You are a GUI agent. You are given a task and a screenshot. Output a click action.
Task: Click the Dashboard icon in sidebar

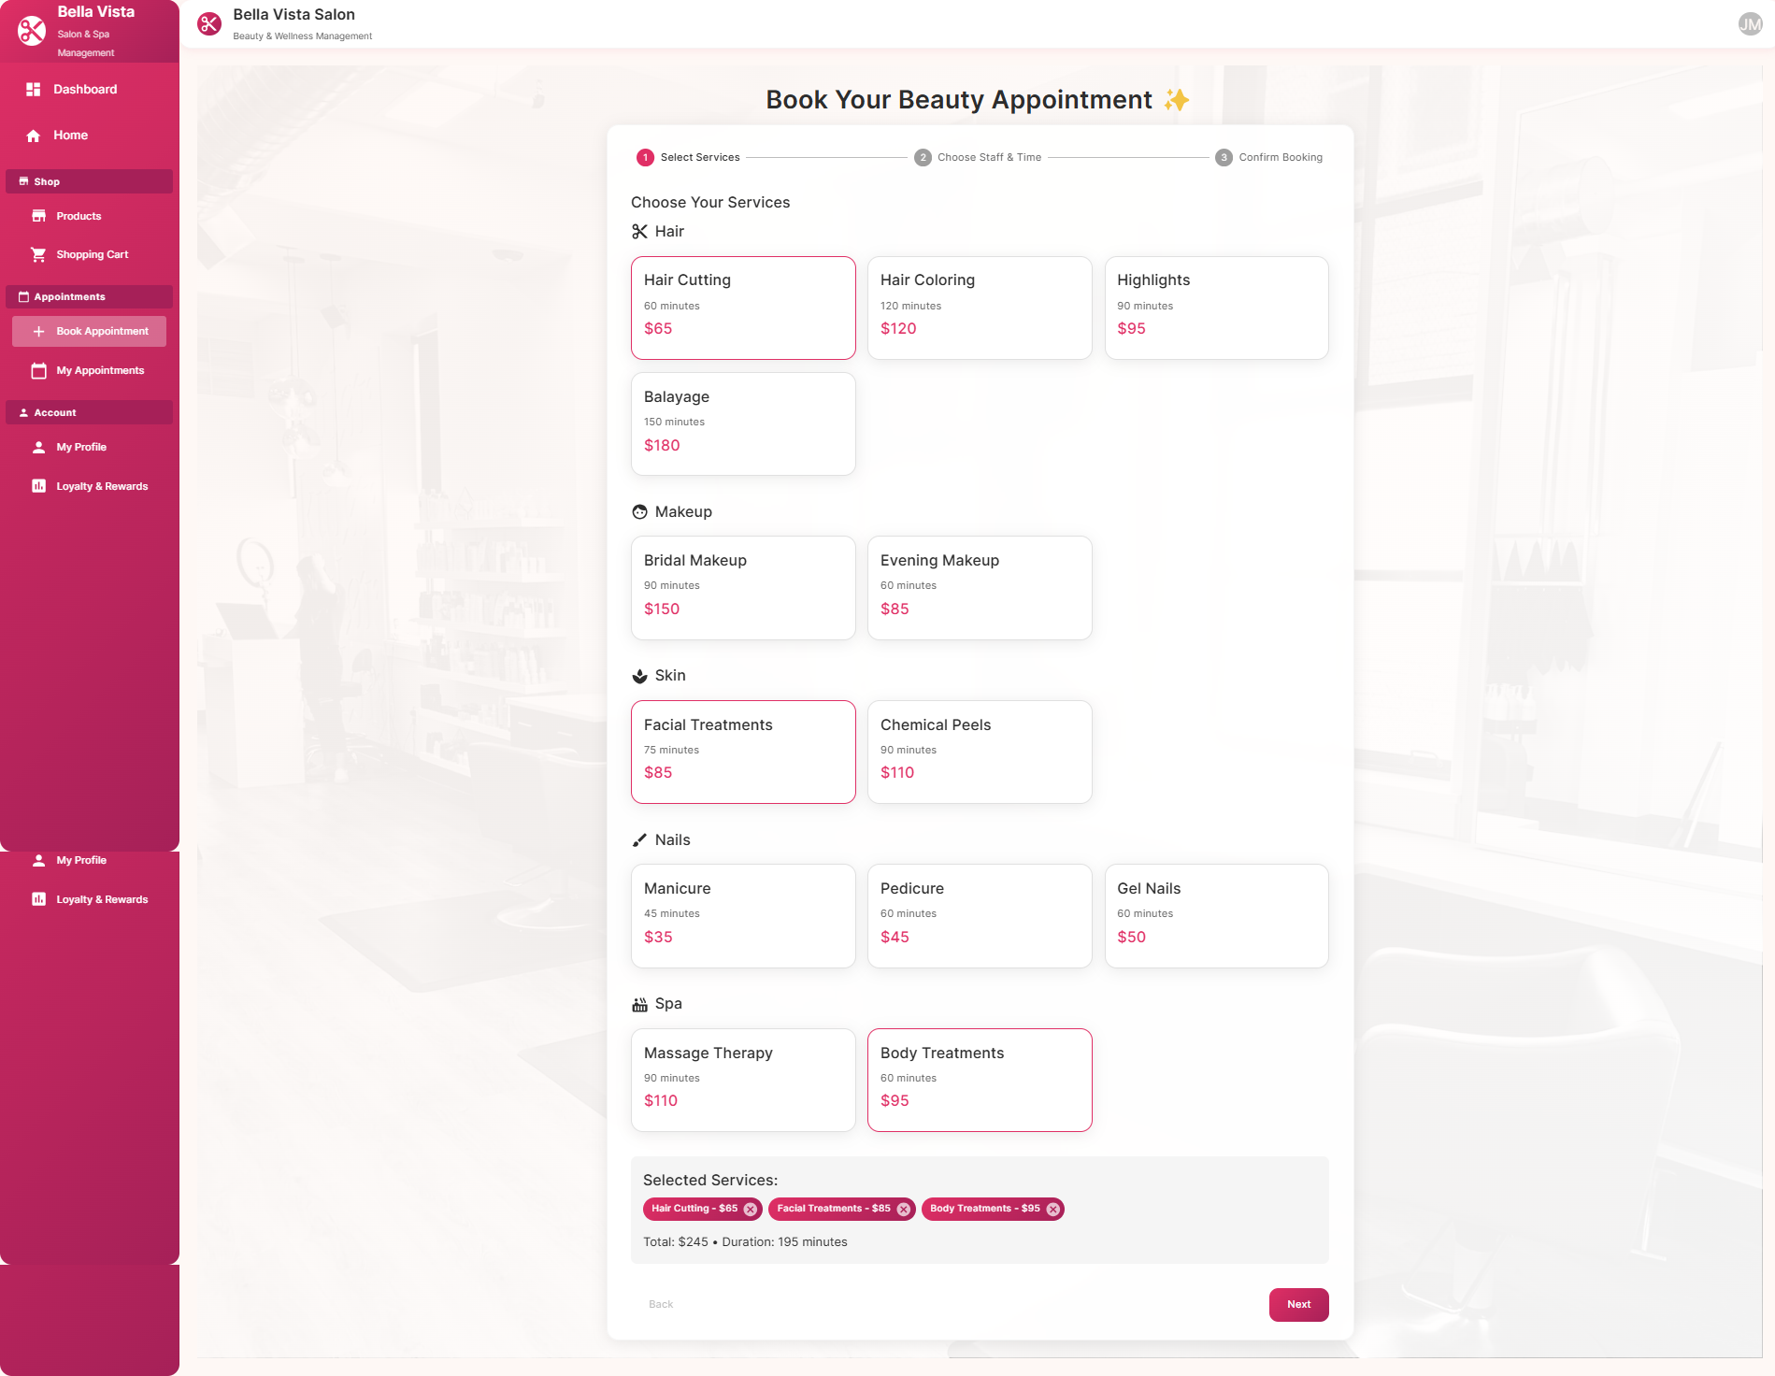pyautogui.click(x=34, y=90)
